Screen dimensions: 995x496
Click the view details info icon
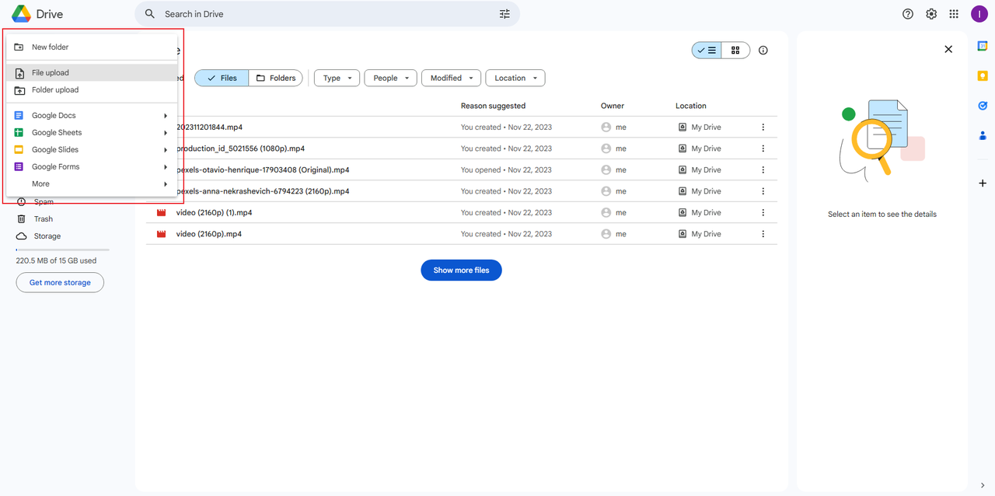click(x=763, y=51)
